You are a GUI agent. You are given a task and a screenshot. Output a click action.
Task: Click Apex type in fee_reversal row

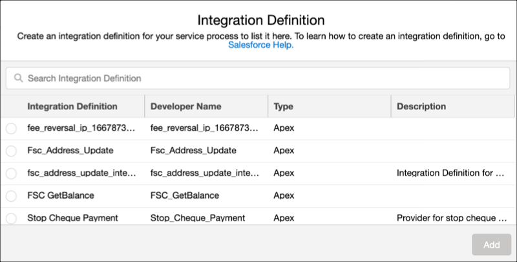tap(284, 128)
